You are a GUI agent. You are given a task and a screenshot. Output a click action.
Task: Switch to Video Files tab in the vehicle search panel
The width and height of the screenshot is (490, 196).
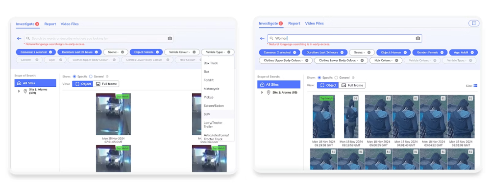pos(69,24)
